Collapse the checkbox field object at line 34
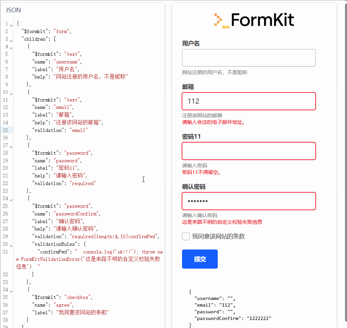 pyautogui.click(x=11, y=291)
